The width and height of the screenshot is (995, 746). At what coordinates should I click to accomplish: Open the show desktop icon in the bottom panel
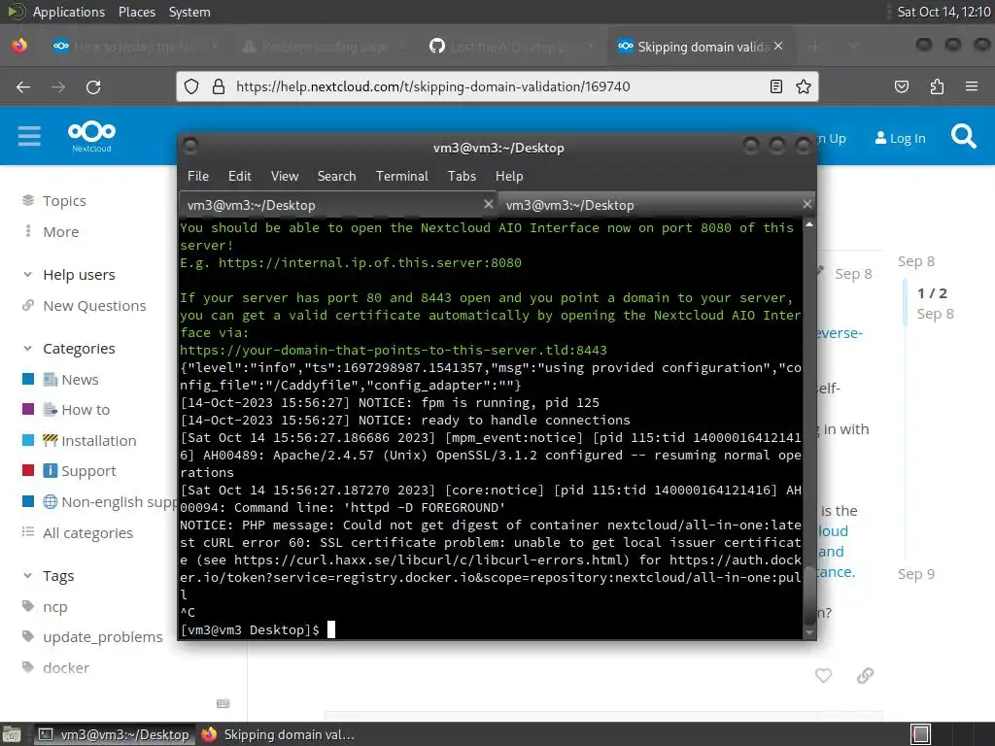coord(12,734)
